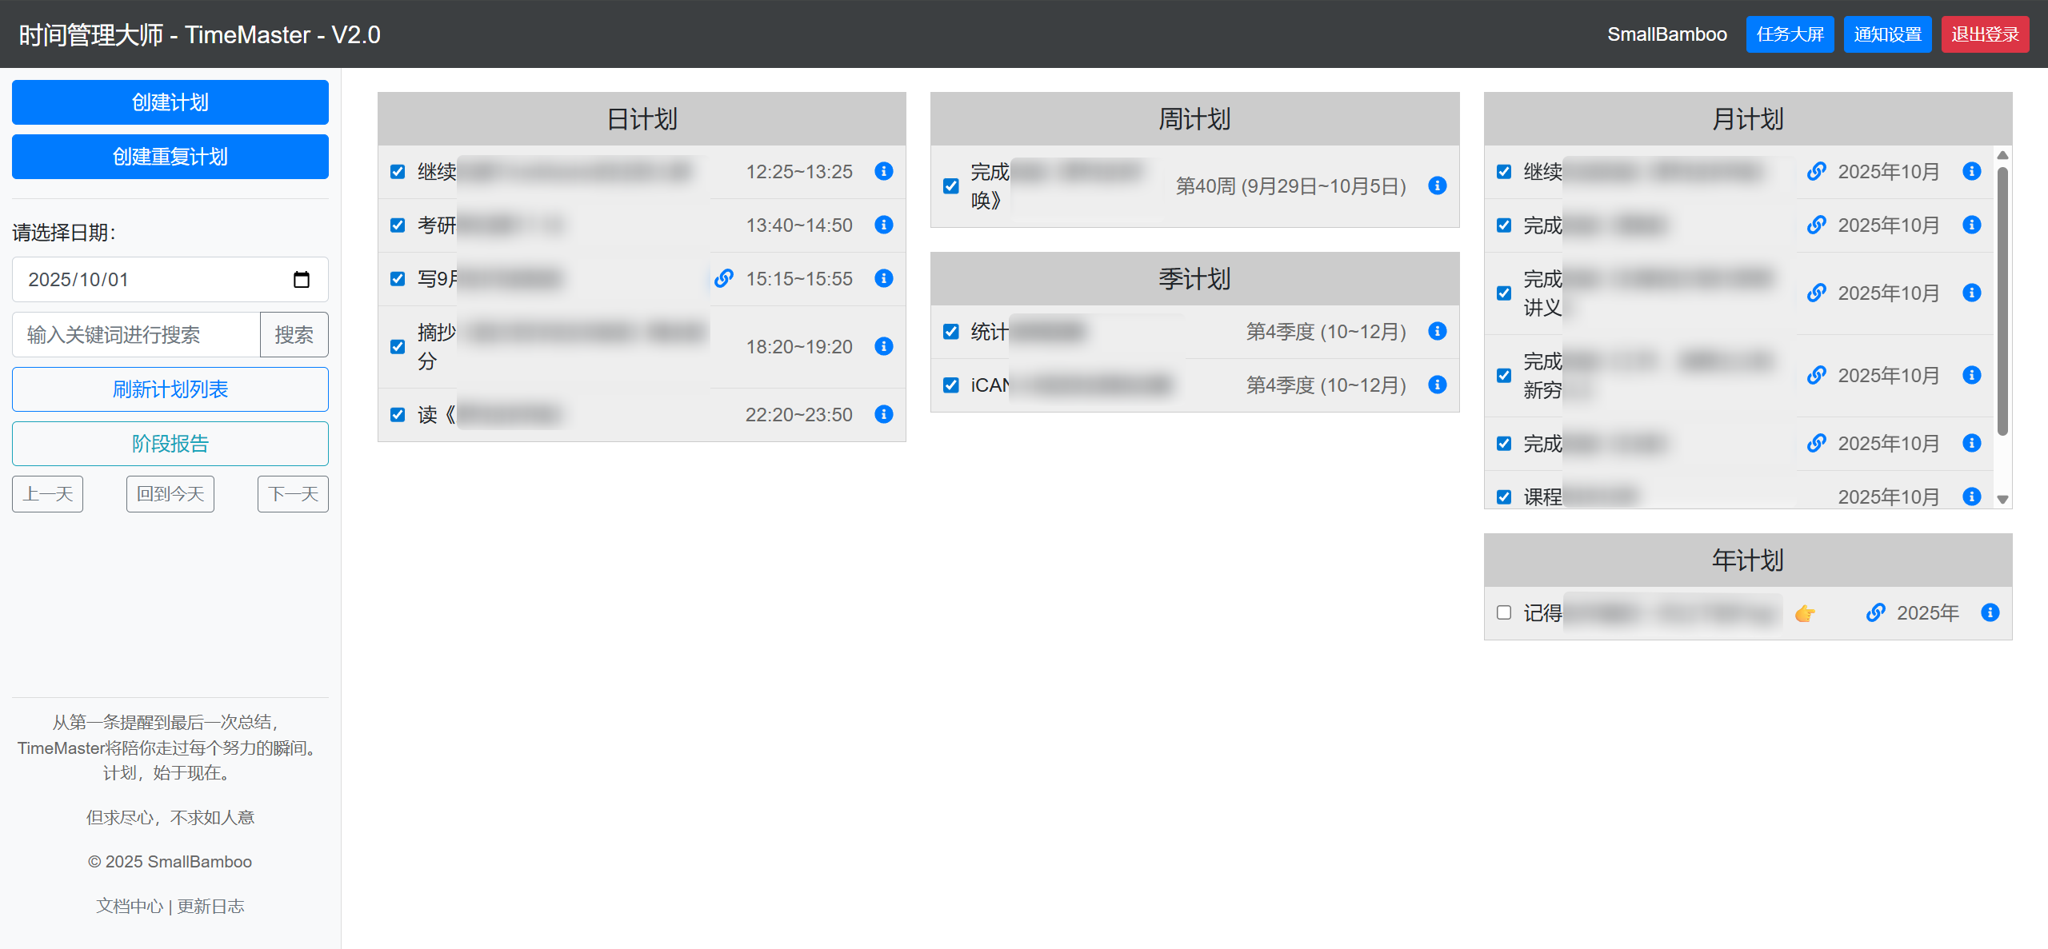
Task: Click info icon for 22:20~23:50 daily plan
Action: [x=883, y=414]
